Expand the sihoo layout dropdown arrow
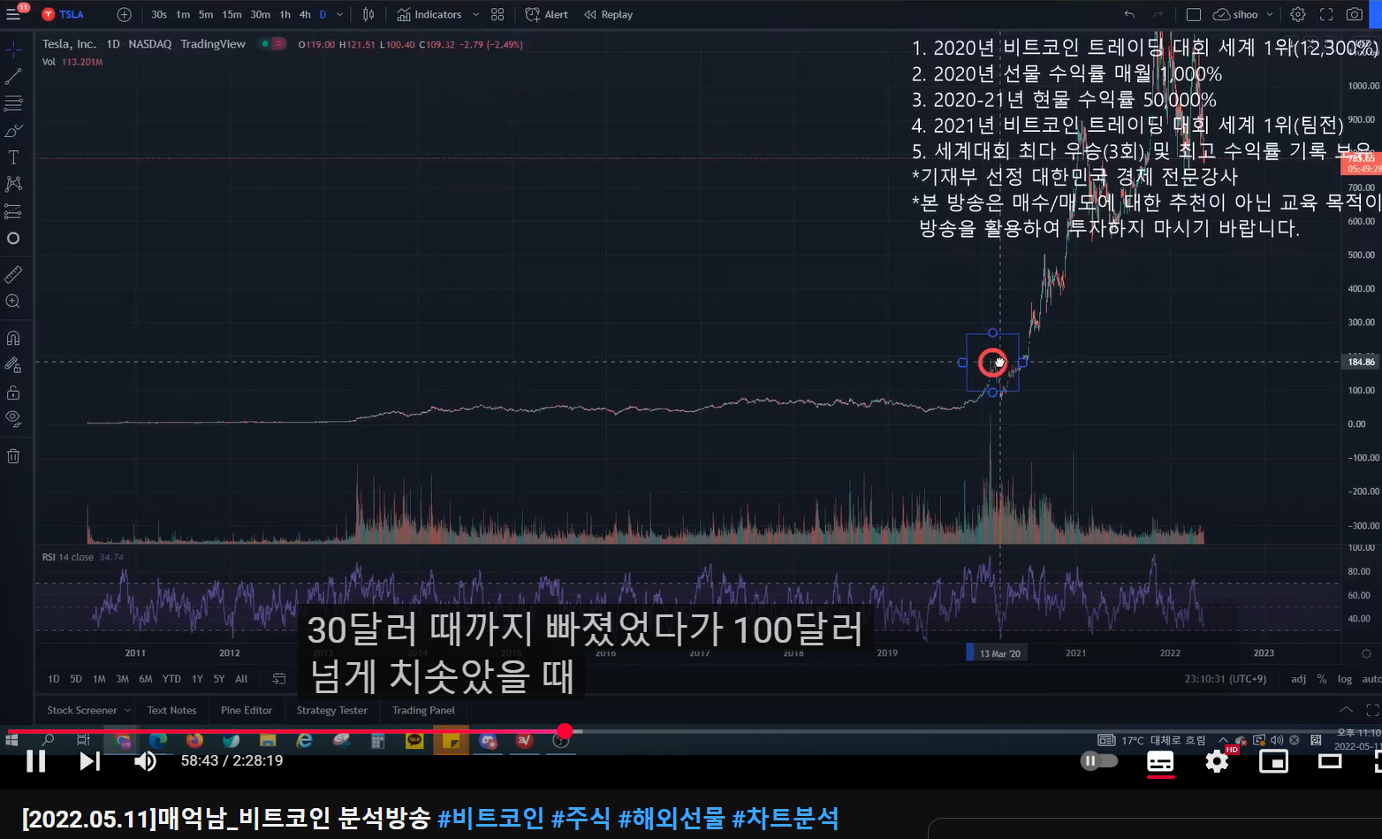The height and width of the screenshot is (839, 1382). 1270,14
